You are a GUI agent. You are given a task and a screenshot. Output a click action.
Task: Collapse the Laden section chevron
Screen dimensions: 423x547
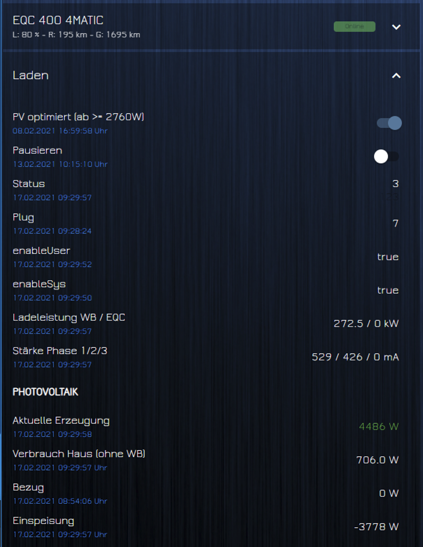point(396,75)
